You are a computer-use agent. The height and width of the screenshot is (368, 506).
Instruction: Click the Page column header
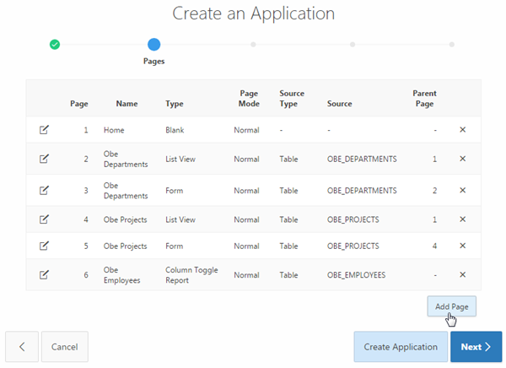tap(79, 104)
